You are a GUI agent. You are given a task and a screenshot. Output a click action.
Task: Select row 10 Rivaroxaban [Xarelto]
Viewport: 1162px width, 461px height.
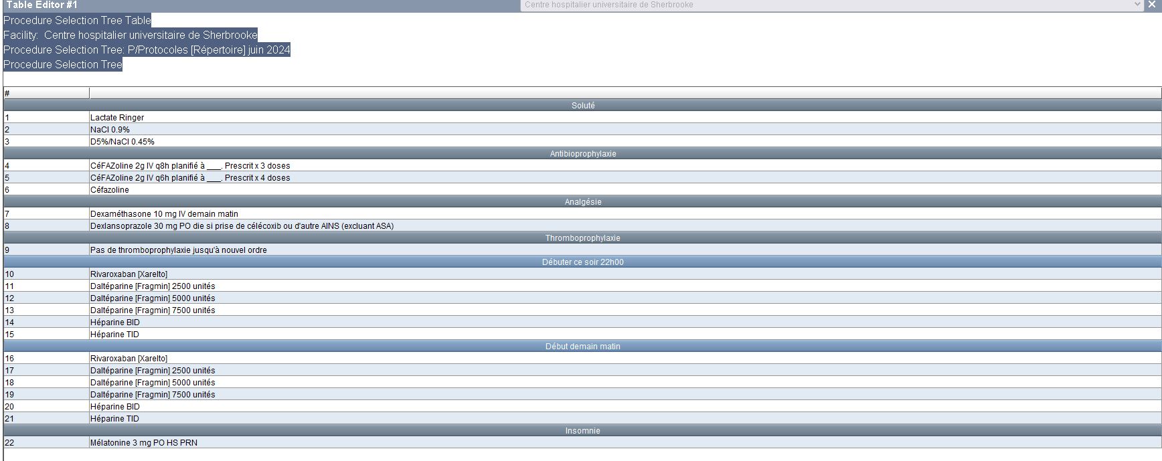[129, 274]
